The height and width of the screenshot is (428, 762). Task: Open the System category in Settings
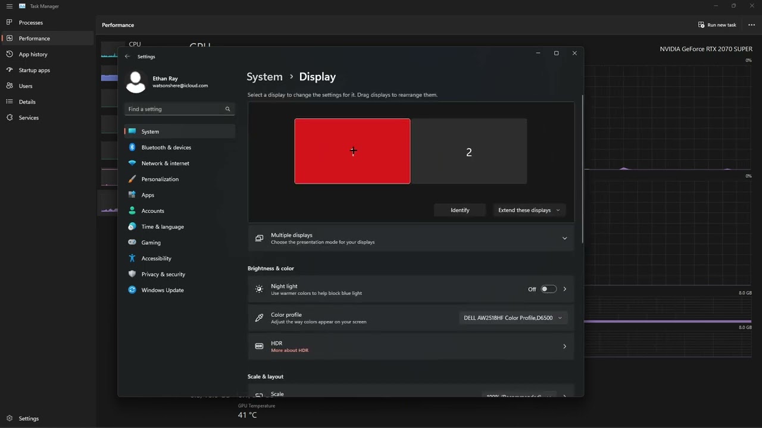pyautogui.click(x=180, y=131)
